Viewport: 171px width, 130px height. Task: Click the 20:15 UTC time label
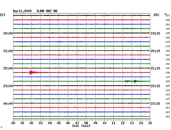click(x=155, y=51)
